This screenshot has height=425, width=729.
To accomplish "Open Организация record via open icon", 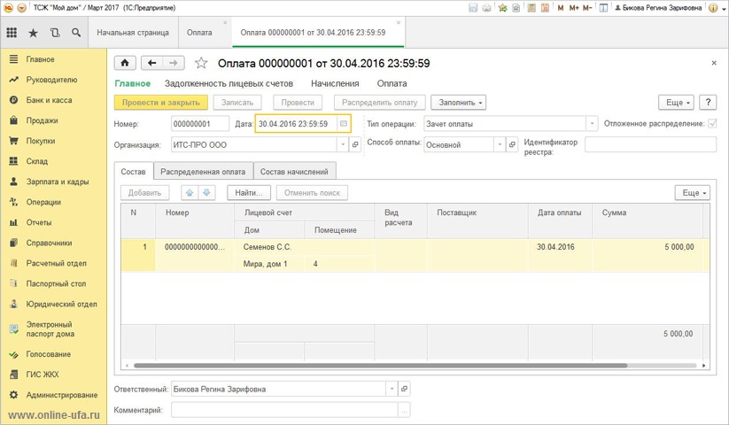I will click(x=355, y=145).
